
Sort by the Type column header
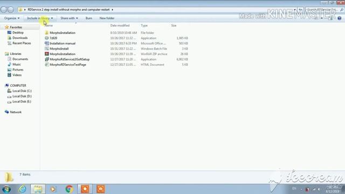tap(144, 25)
